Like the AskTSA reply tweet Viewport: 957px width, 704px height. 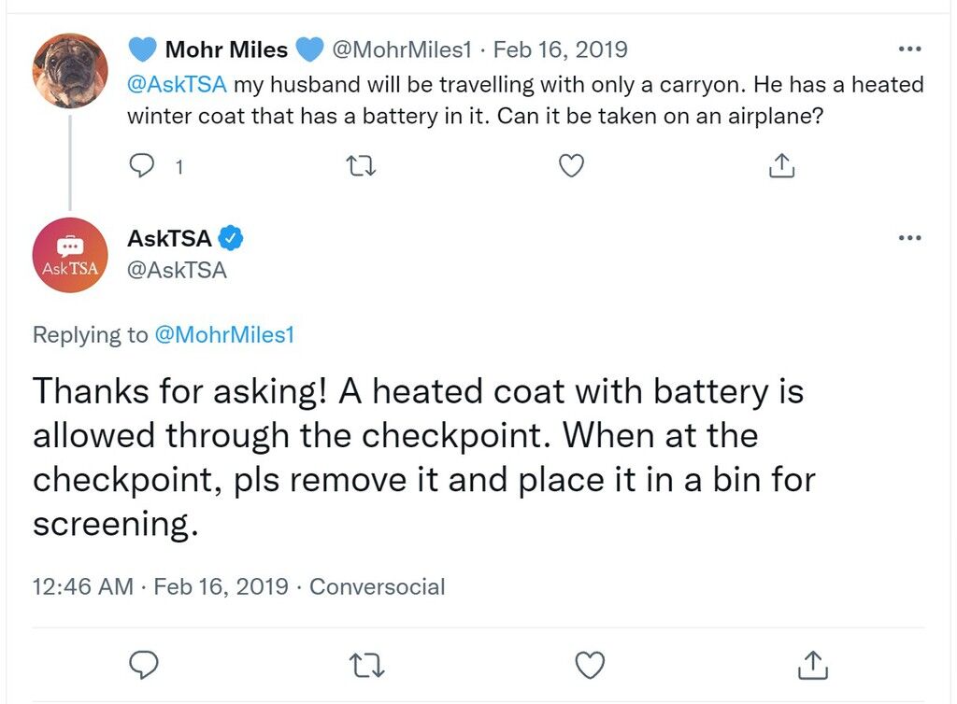coord(591,665)
